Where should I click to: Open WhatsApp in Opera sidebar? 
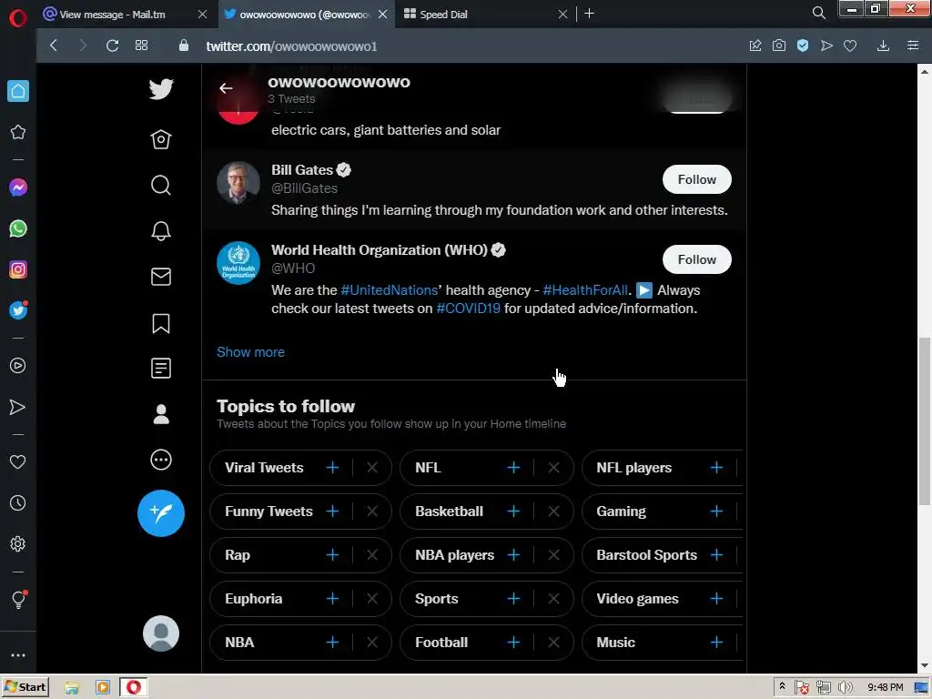pos(18,228)
